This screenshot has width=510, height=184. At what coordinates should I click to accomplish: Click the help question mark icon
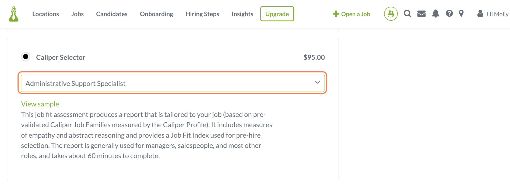449,13
